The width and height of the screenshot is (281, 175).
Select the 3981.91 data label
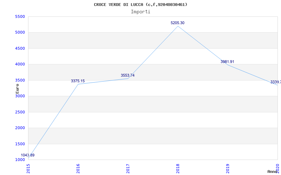coord(227,62)
